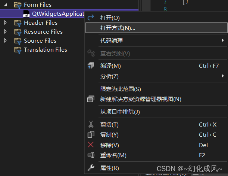Expand the Source Files folder arrow

(x=5, y=41)
